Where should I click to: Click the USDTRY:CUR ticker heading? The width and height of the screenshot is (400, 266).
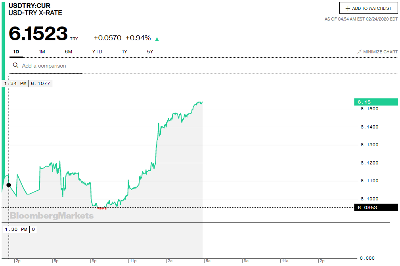[30, 6]
